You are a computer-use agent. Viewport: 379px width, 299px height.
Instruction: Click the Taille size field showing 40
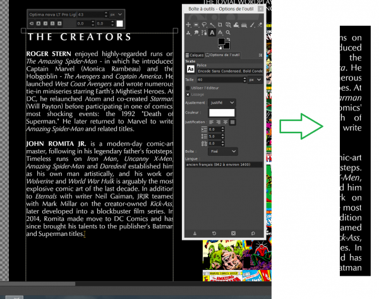coord(220,79)
